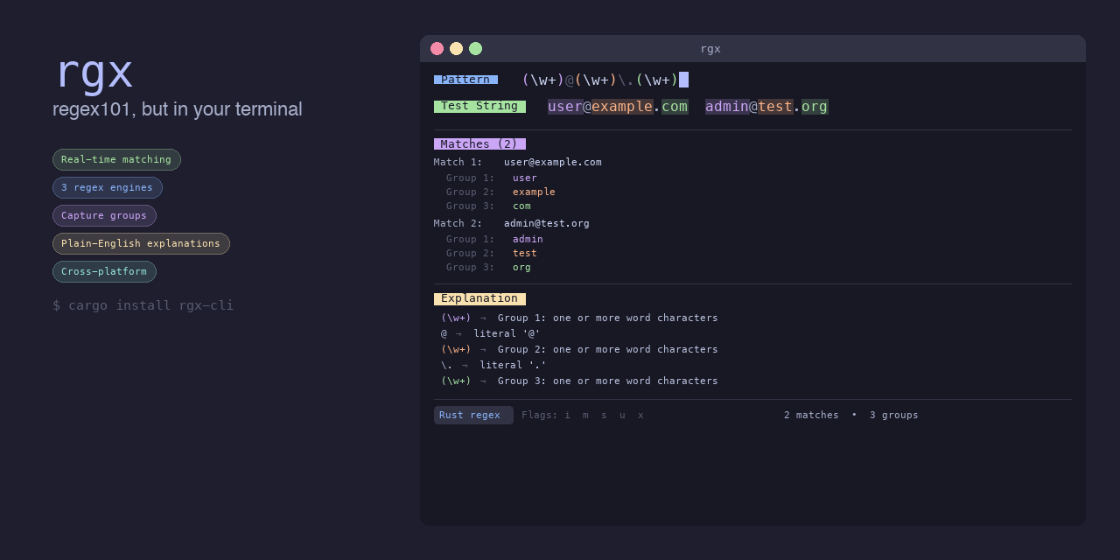Viewport: 1120px width, 560px height.
Task: Toggle the s dotall flag
Action: (x=604, y=415)
